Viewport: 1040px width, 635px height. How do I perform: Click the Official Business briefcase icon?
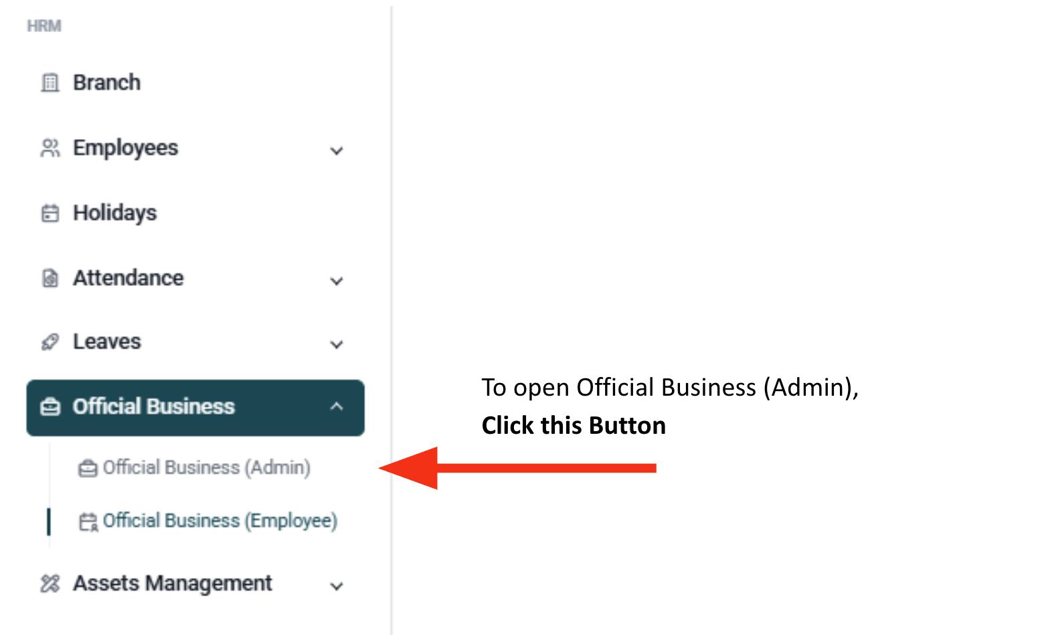(50, 407)
